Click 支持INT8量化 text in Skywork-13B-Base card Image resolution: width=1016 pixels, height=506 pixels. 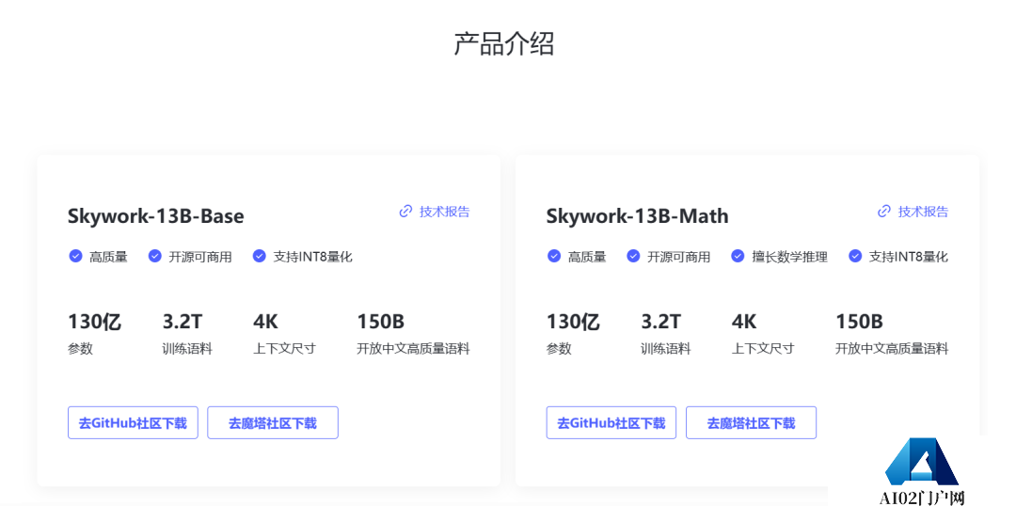(x=312, y=257)
